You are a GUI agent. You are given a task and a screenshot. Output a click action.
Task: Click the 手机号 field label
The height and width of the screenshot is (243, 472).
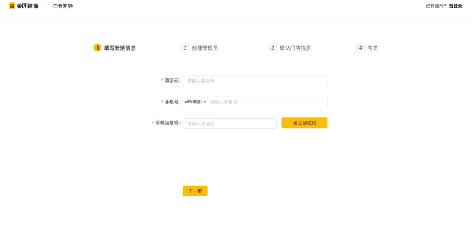coord(171,101)
